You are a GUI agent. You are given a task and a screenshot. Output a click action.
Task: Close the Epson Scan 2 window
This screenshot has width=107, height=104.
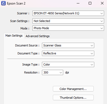[102, 3]
